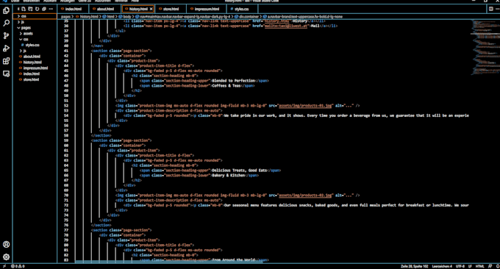Open the Search view in activity bar
The image size is (500, 269).
(x=6, y=23)
